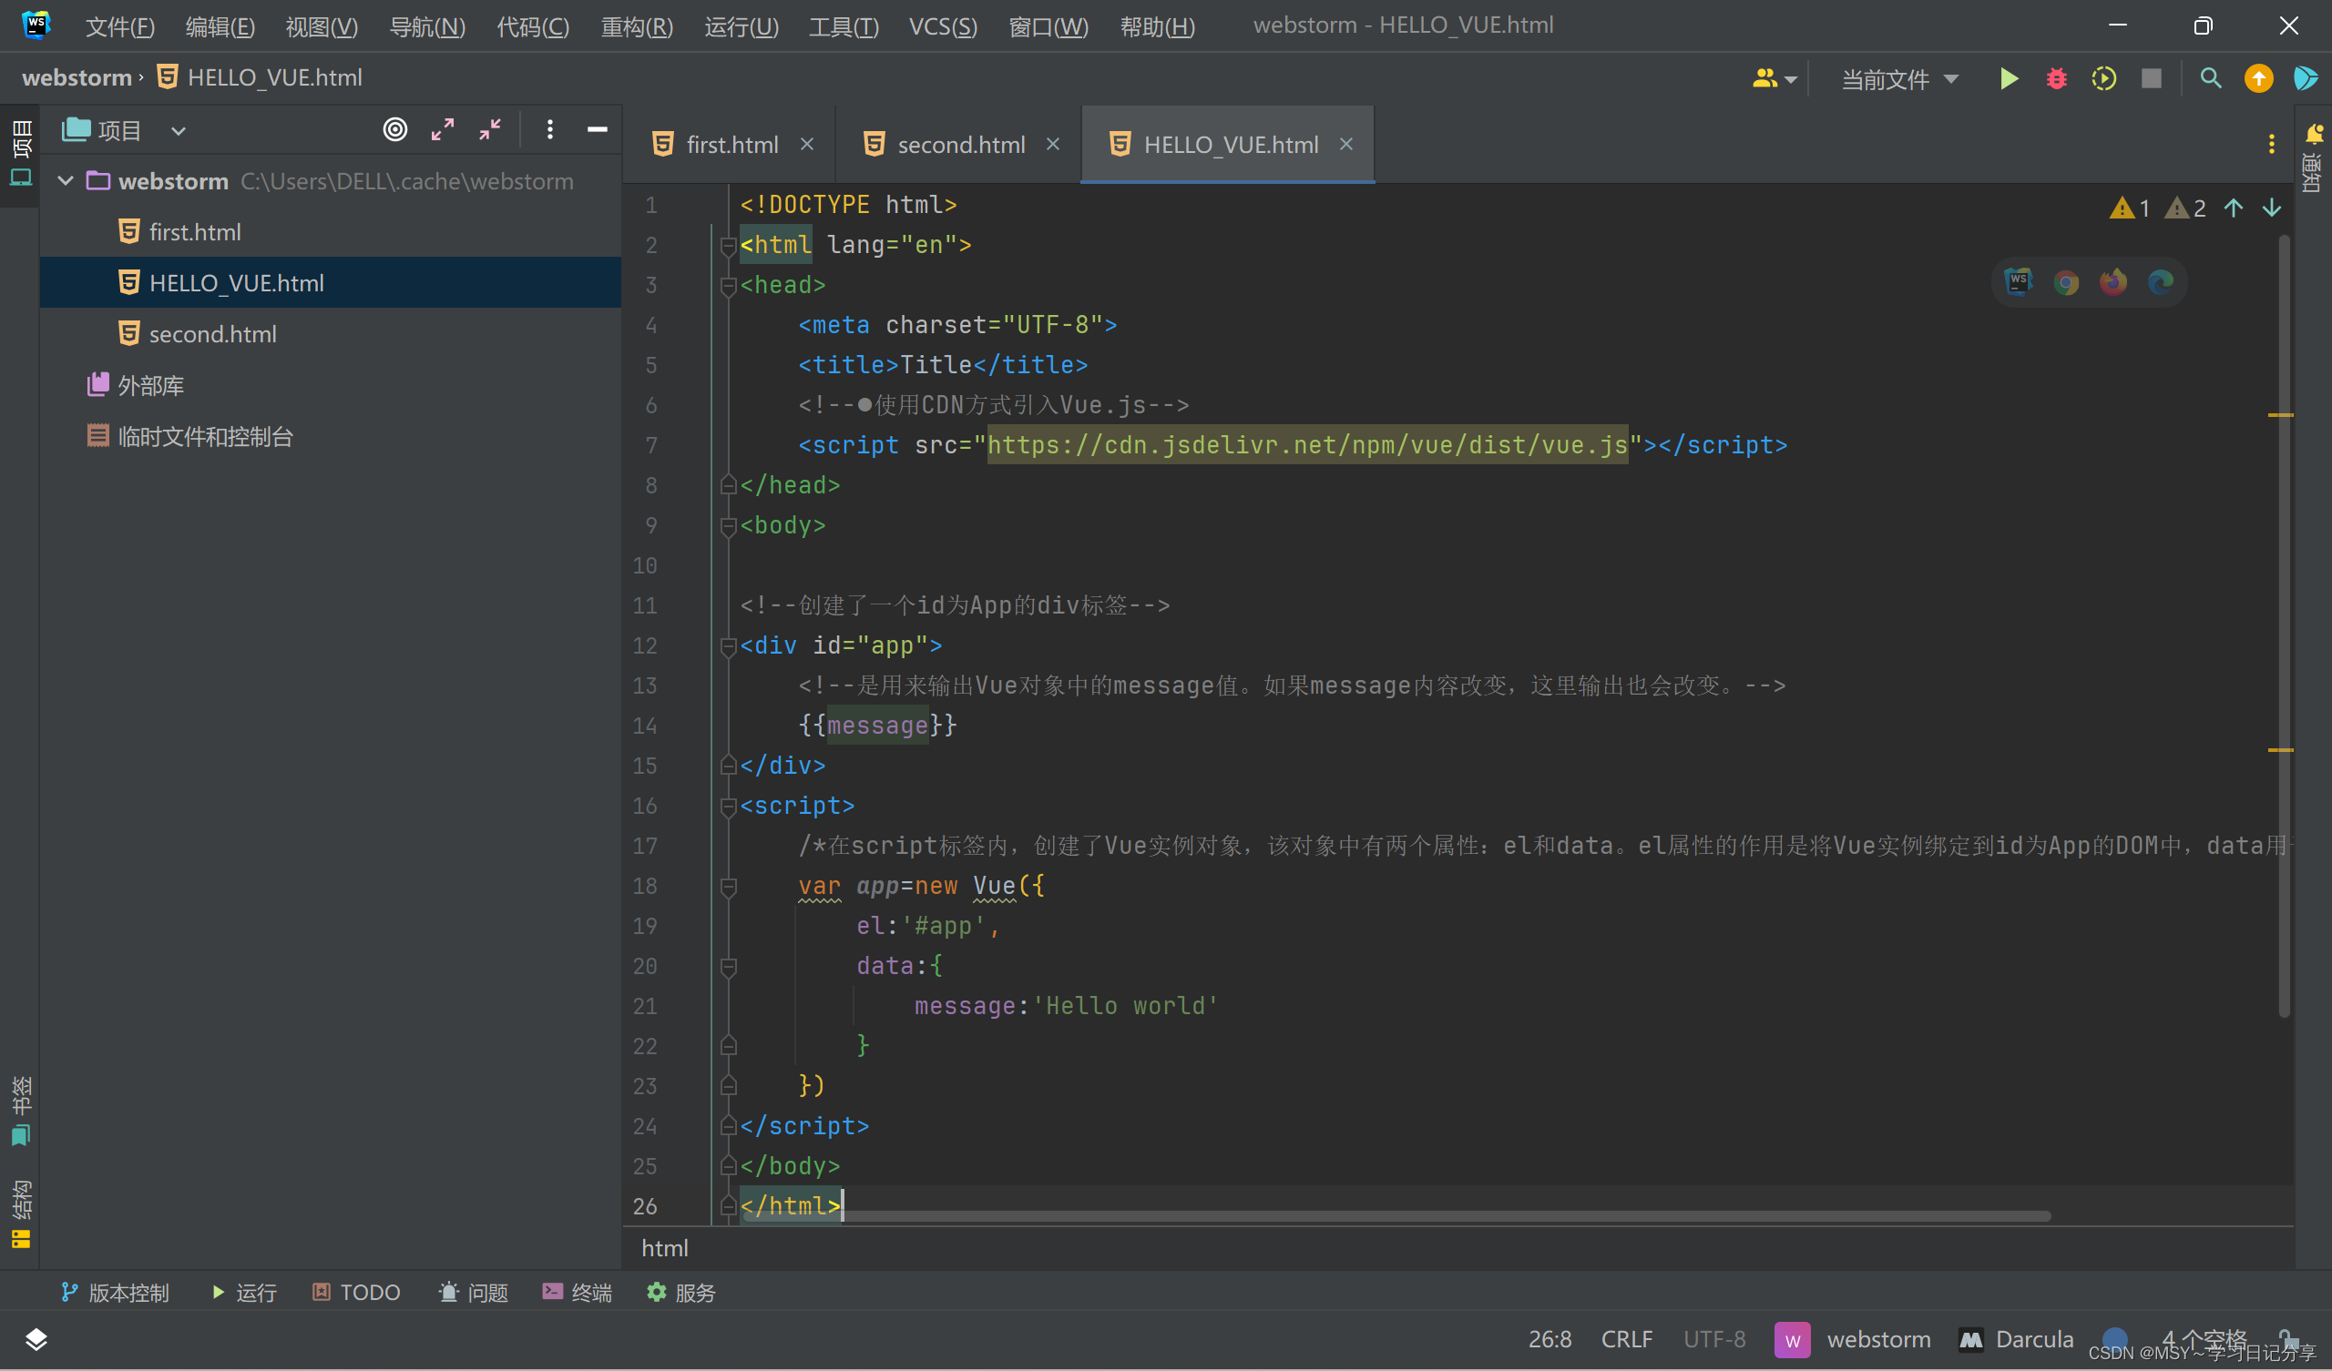Image resolution: width=2332 pixels, height=1371 pixels.
Task: Hide the project panel with minus button
Action: point(597,129)
